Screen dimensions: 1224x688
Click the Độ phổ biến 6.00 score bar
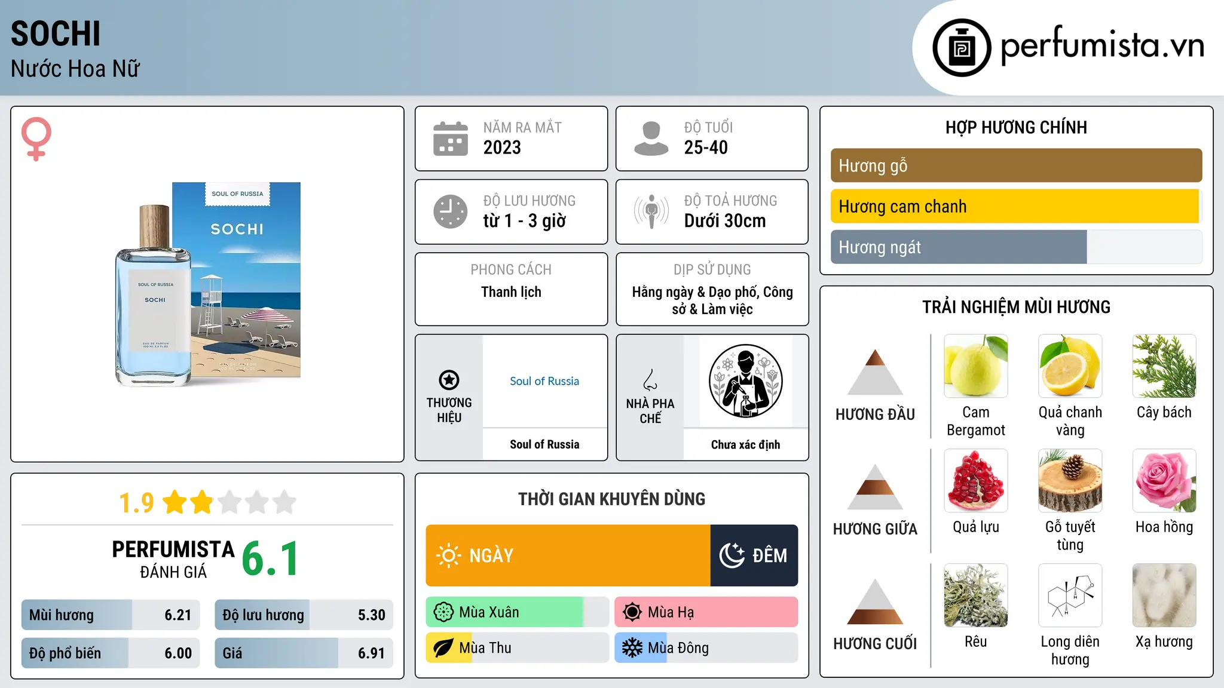[x=111, y=653]
